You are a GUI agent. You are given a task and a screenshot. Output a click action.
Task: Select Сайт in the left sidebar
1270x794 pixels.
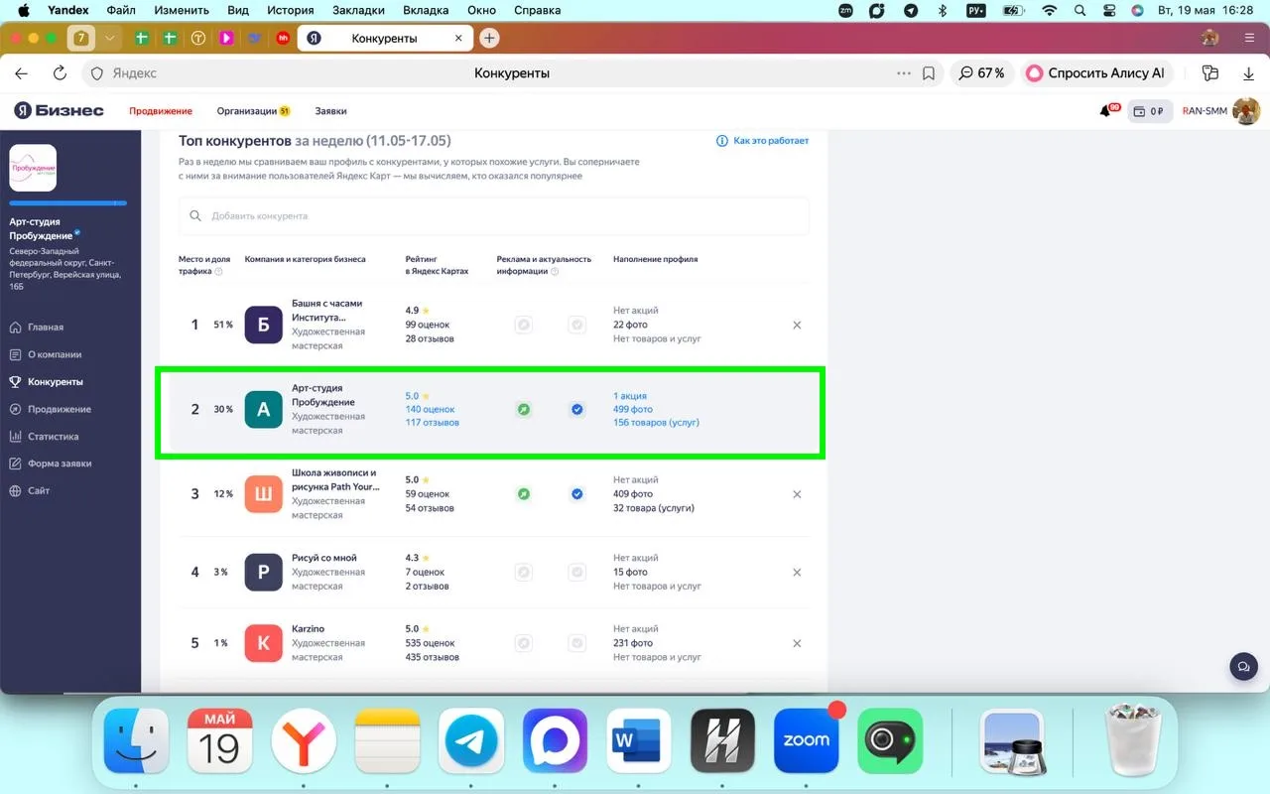39,491
